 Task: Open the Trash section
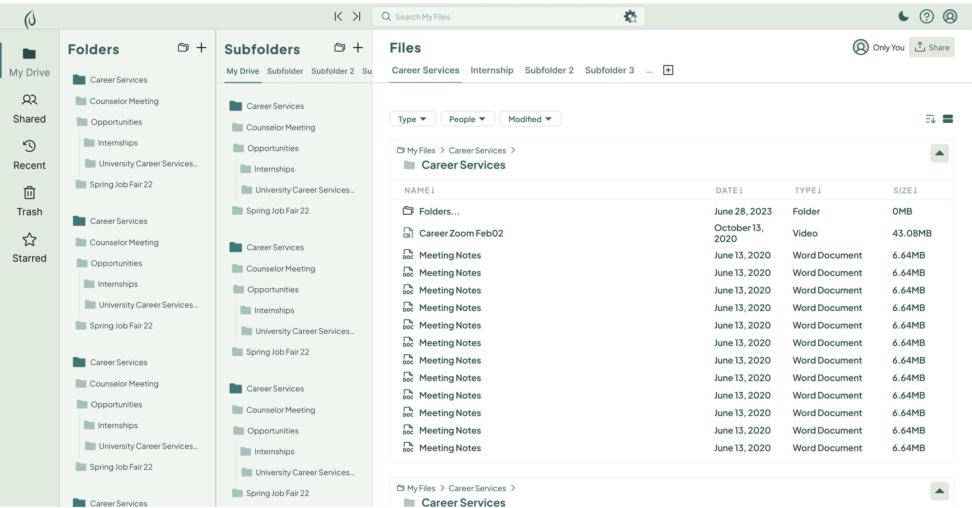[x=30, y=201]
